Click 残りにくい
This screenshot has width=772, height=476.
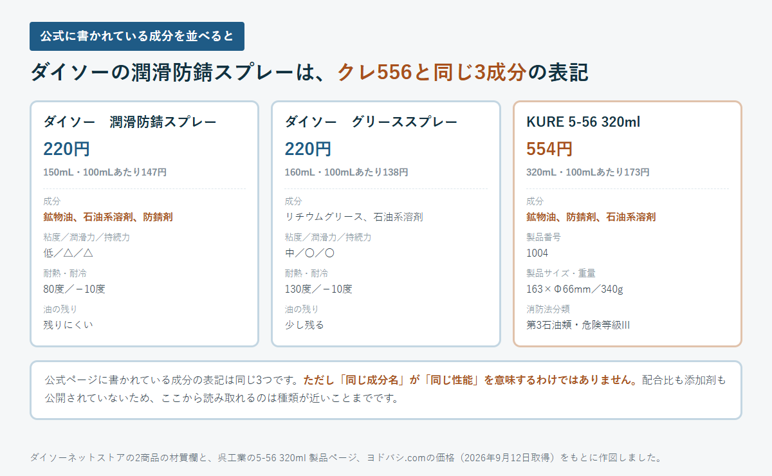[68, 325]
